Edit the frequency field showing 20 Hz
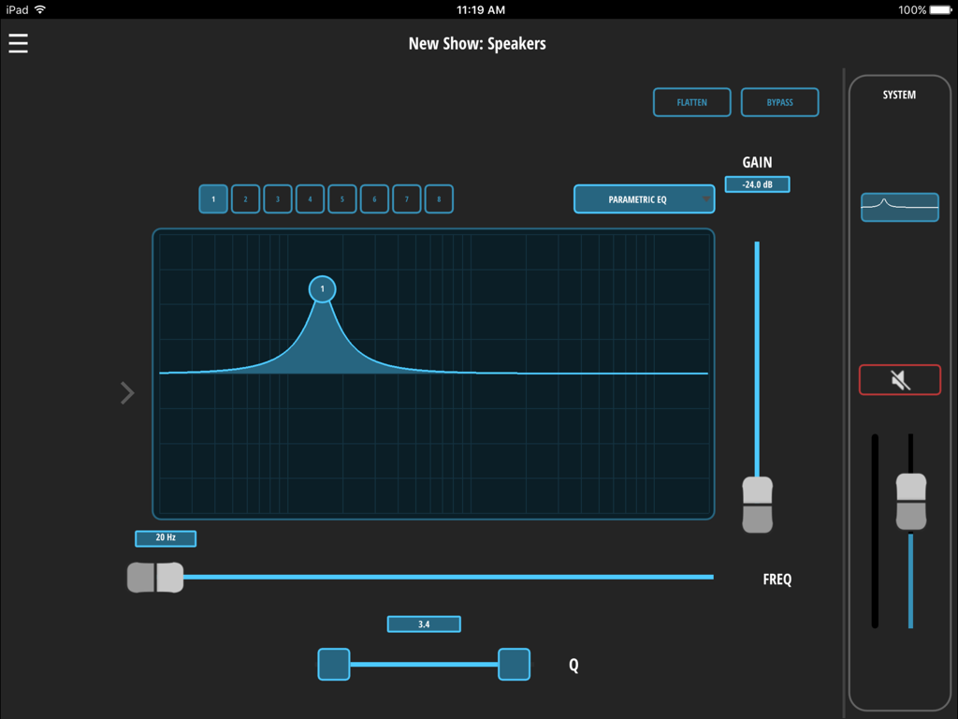 165,537
